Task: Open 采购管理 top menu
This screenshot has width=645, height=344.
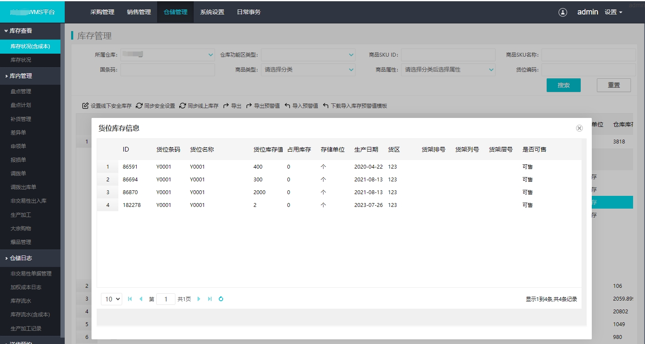Action: (102, 12)
